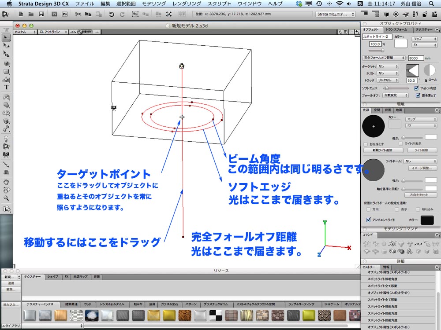Screen dimensions: 441x330
Task: Click the 60.0 beam angle input field
Action: pos(412,80)
